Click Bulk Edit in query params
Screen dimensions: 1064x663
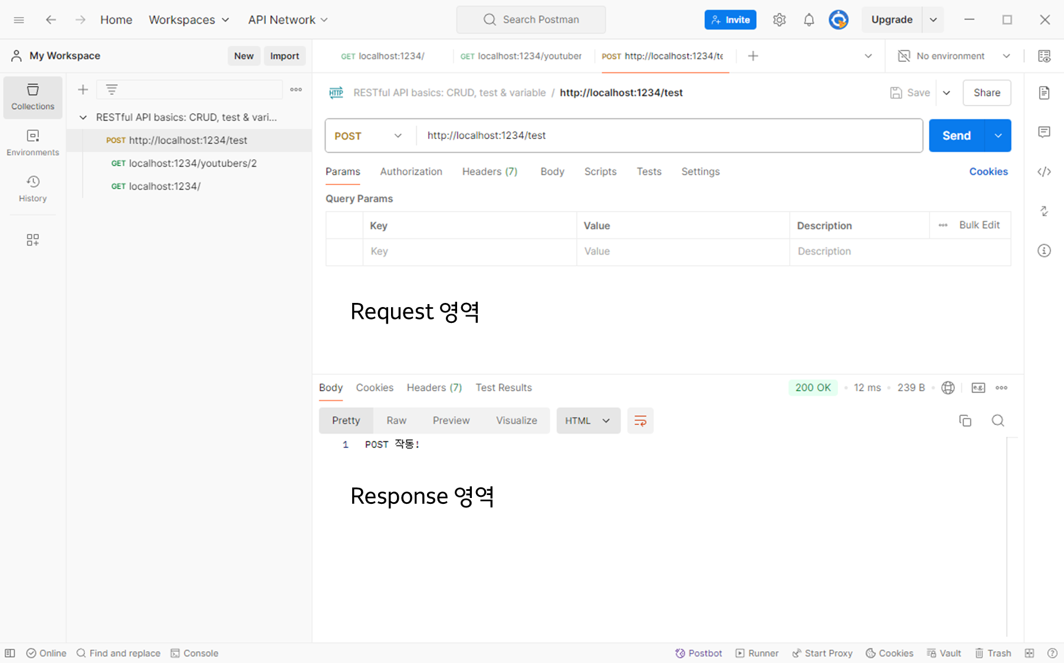click(x=979, y=225)
